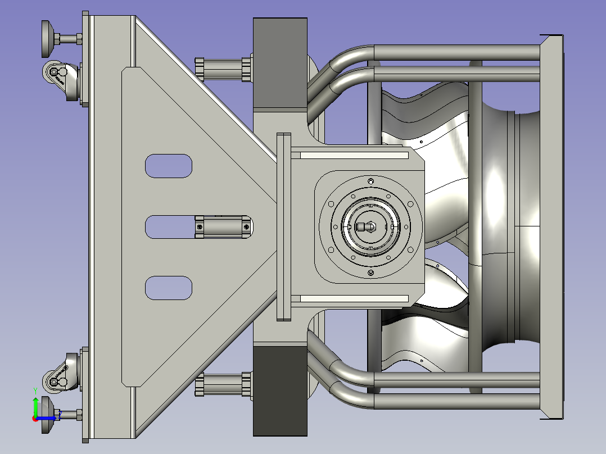Pick the upper oblong slot in gusset plate

169,166
